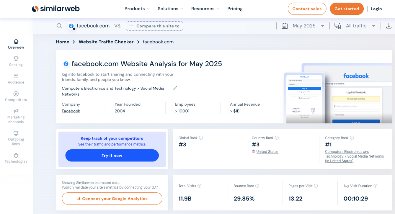
Task: Click the Facebook mobile screenshot thumbnail
Action: tap(304, 98)
